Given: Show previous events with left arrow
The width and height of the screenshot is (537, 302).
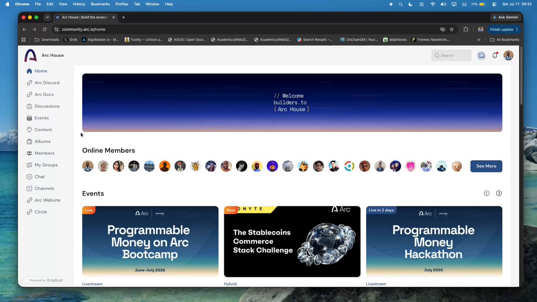Looking at the screenshot, I should point(486,193).
